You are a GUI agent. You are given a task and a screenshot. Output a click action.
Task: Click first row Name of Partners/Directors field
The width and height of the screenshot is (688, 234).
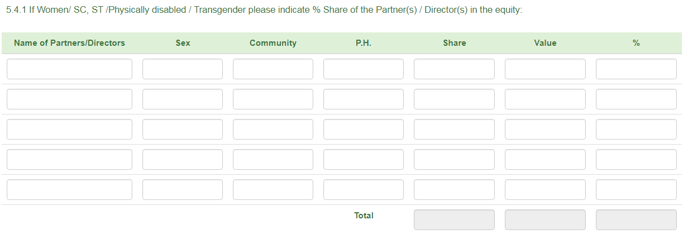pyautogui.click(x=69, y=69)
